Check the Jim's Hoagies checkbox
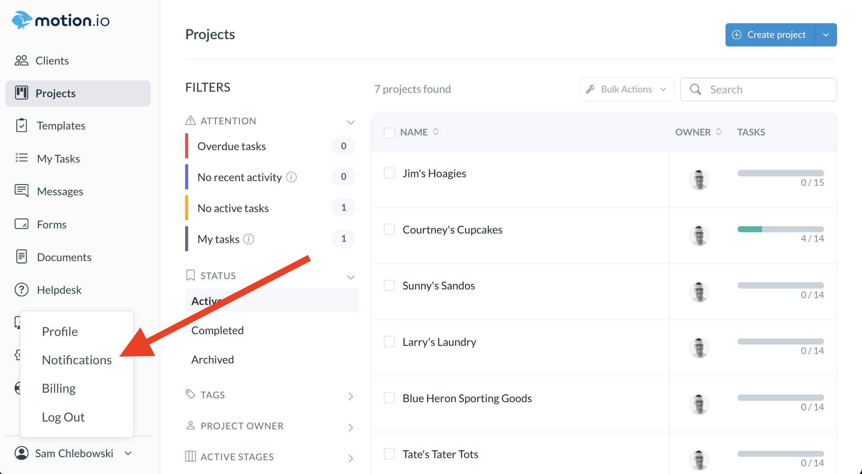Image resolution: width=862 pixels, height=474 pixels. click(389, 173)
